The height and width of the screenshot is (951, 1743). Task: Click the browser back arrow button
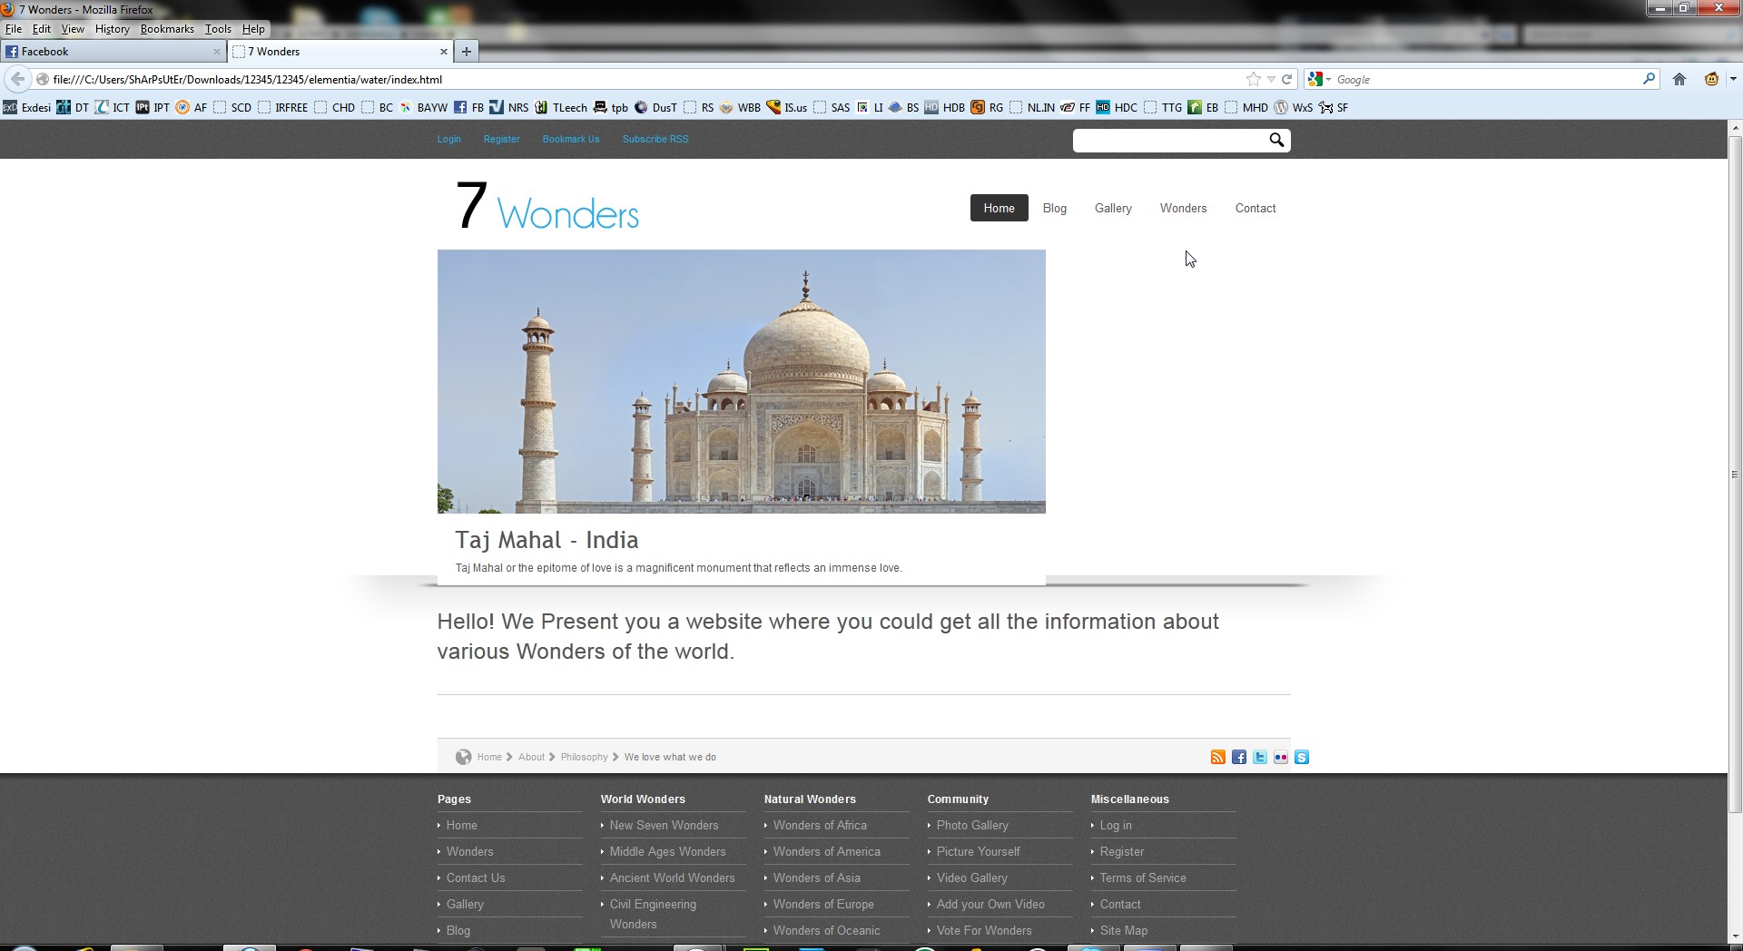click(17, 79)
